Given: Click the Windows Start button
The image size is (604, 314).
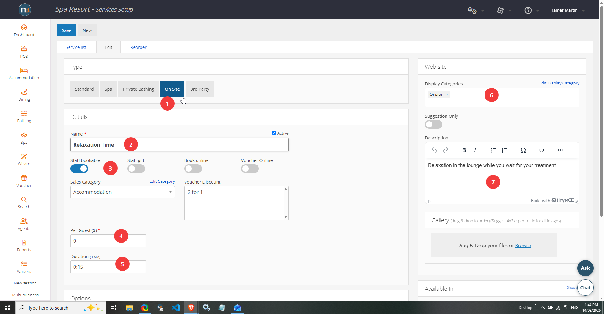Looking at the screenshot, I should (8, 308).
